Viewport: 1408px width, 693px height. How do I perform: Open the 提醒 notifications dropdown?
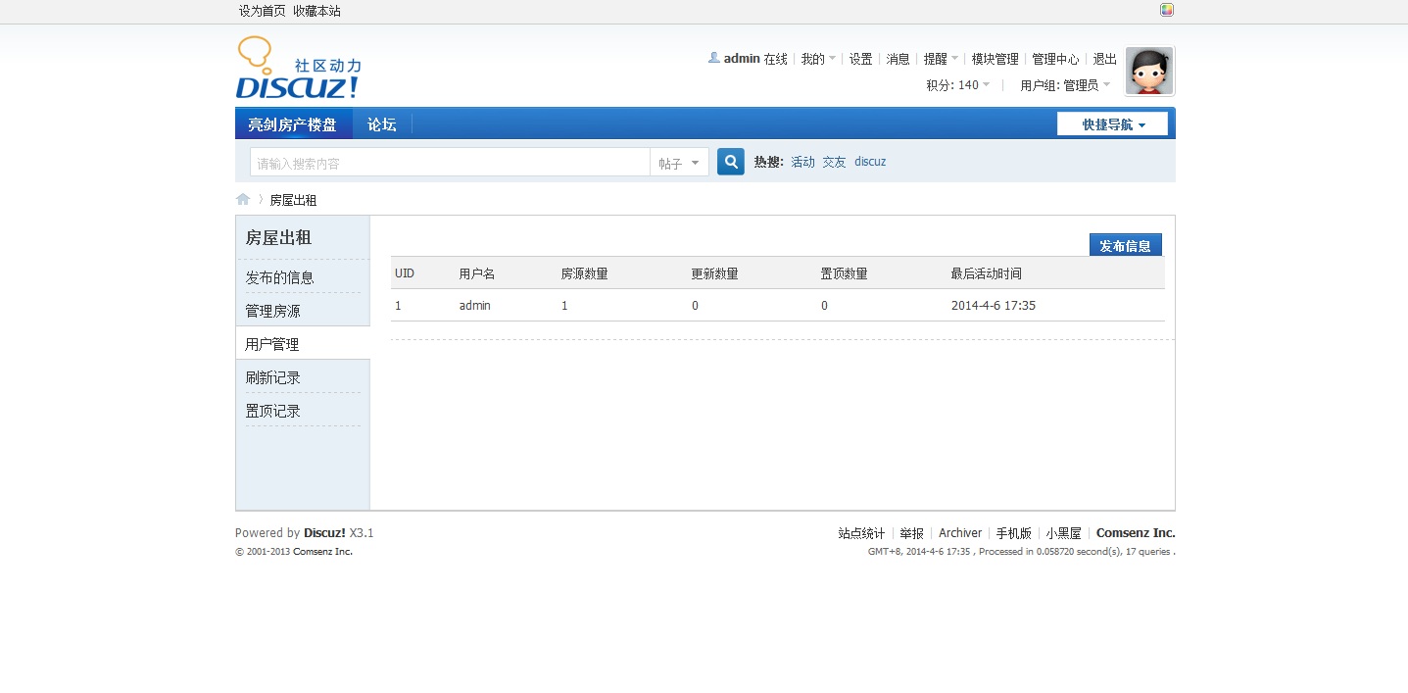click(x=941, y=59)
